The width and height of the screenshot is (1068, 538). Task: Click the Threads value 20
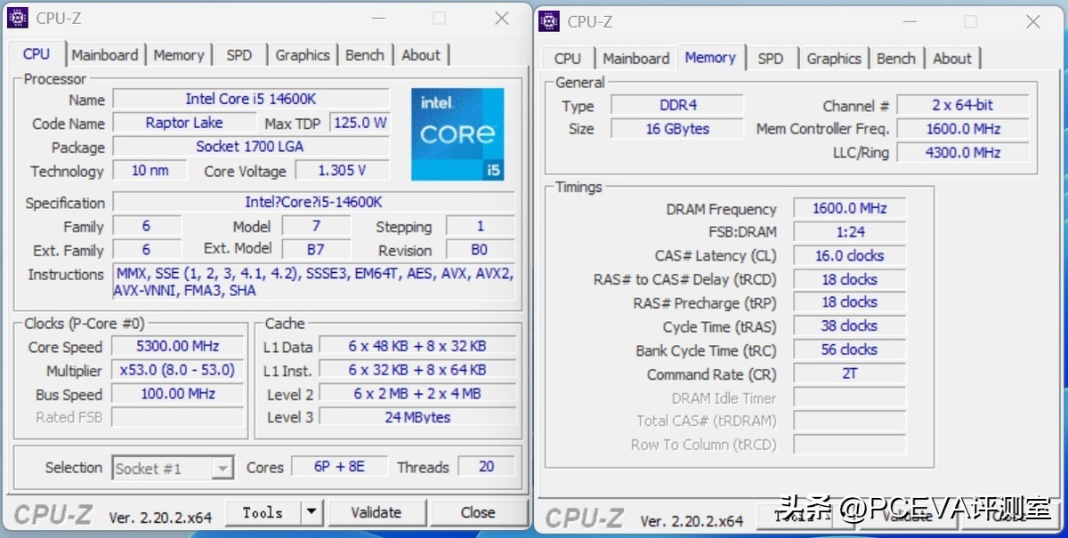click(x=486, y=466)
